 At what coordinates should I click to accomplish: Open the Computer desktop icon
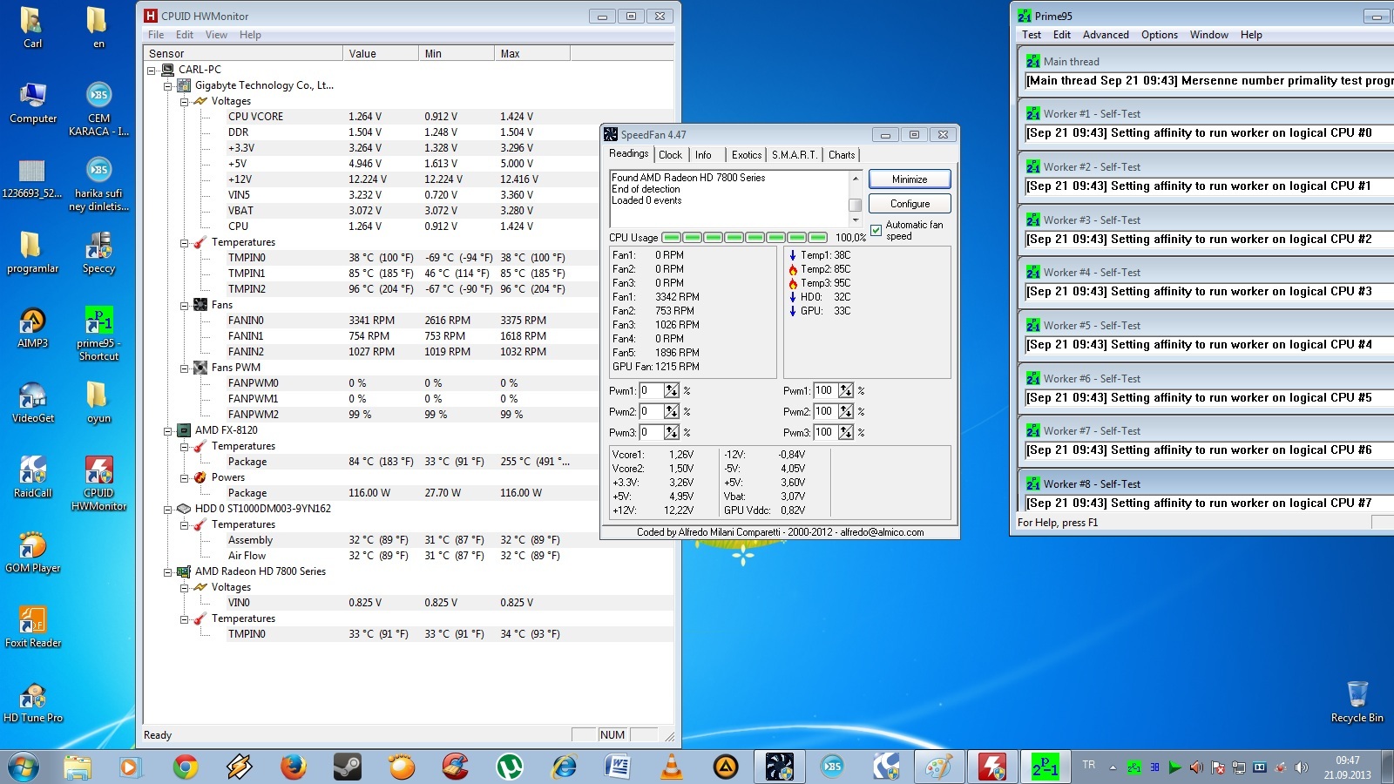coord(32,104)
